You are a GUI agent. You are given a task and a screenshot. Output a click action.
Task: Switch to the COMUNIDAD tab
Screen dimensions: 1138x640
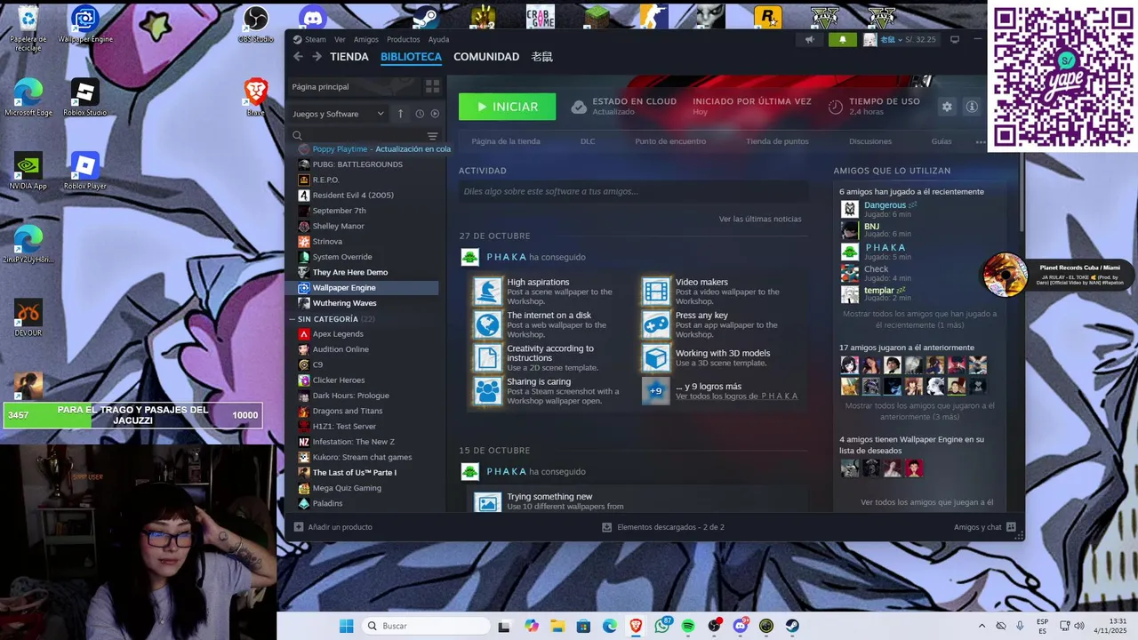[x=486, y=57]
